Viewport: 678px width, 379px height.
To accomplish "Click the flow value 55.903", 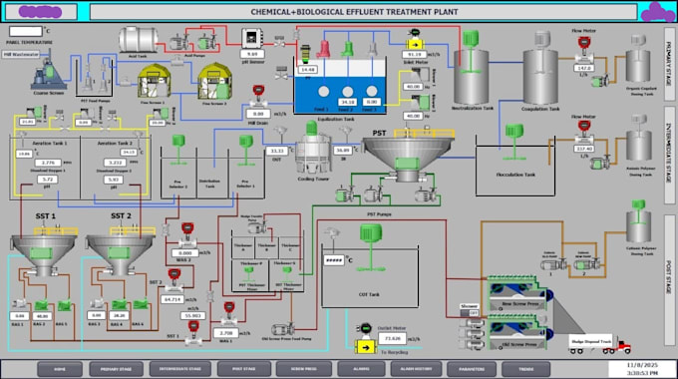I will tap(192, 316).
